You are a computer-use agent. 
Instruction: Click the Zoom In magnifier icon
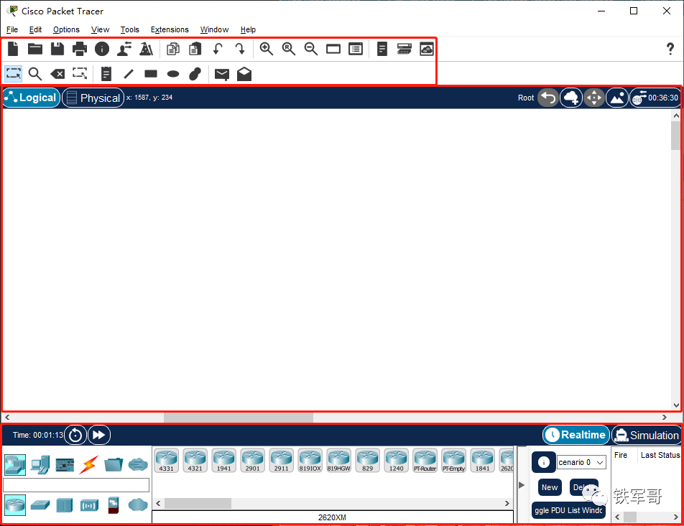point(267,49)
